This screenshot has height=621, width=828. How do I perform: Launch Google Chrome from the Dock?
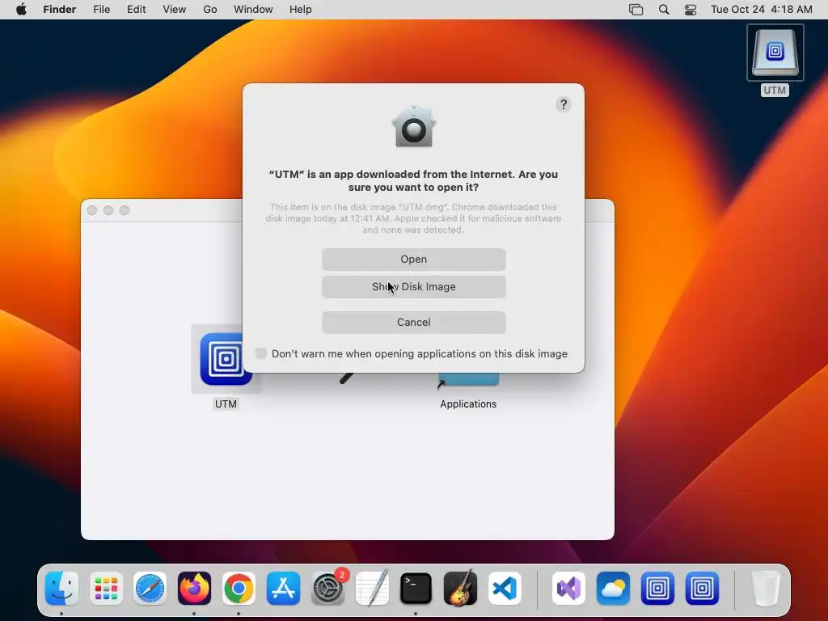point(239,589)
